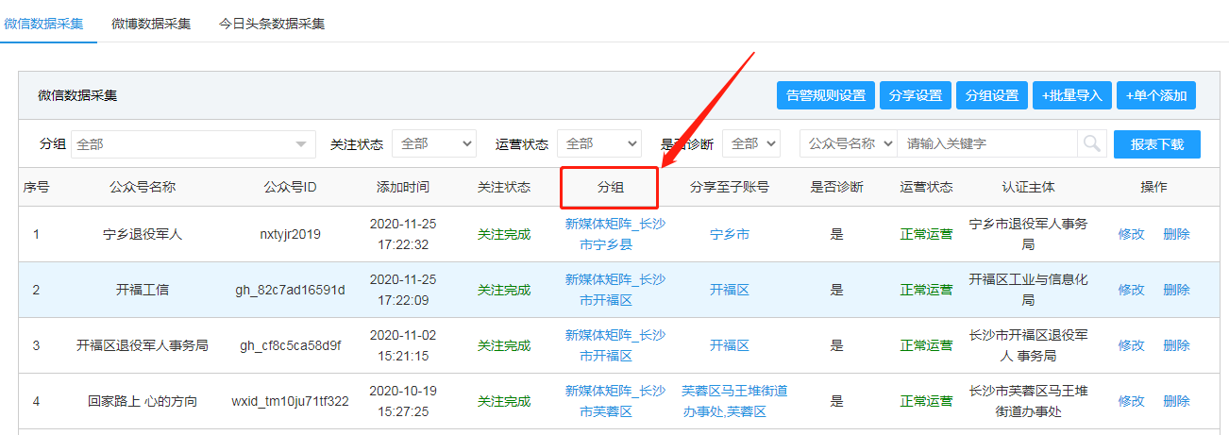Click 修改 for 宁乡退役军人 row

1131,234
